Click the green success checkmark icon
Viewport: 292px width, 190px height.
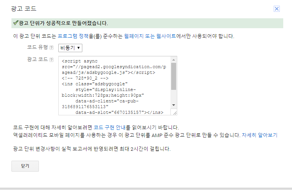(16, 23)
